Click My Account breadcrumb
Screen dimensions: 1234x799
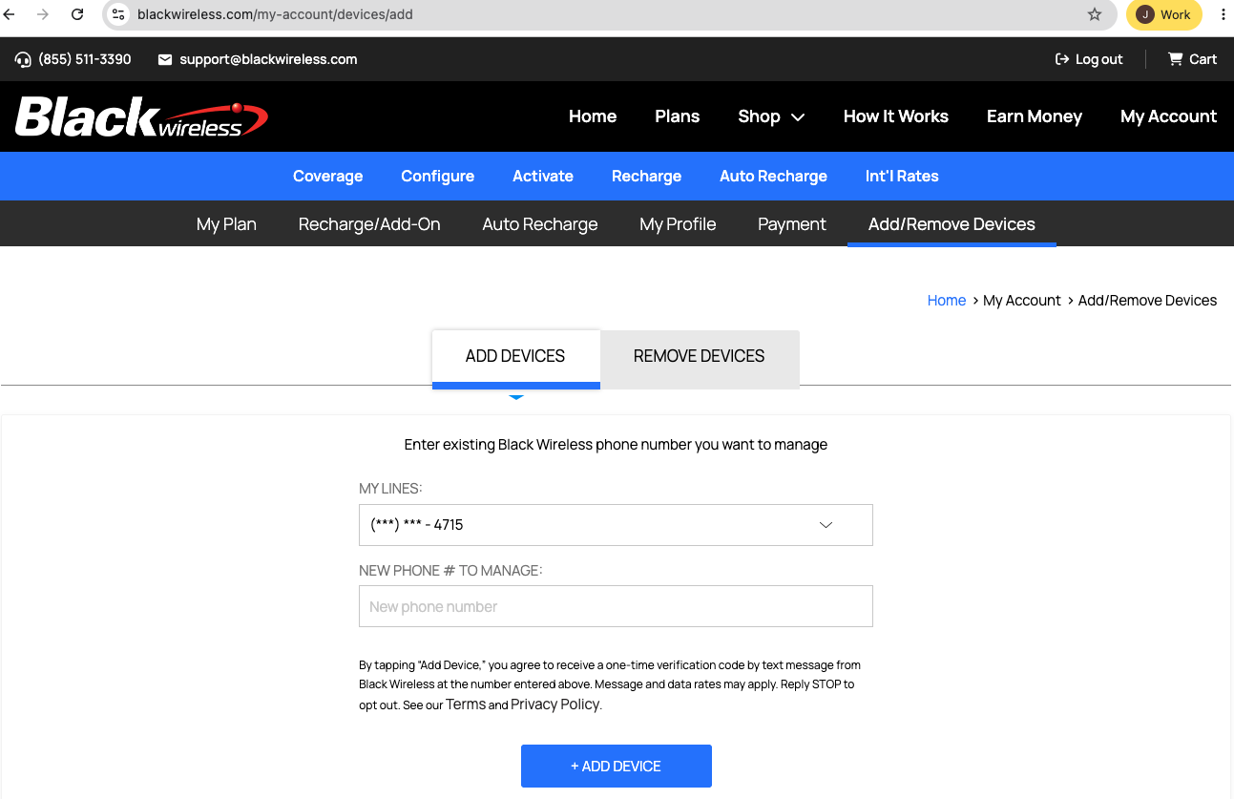[x=1022, y=300]
